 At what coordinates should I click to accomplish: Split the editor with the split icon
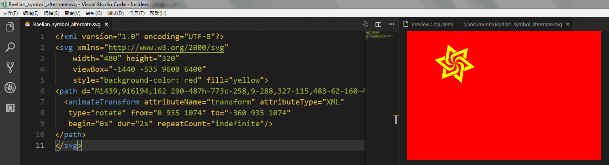378,24
